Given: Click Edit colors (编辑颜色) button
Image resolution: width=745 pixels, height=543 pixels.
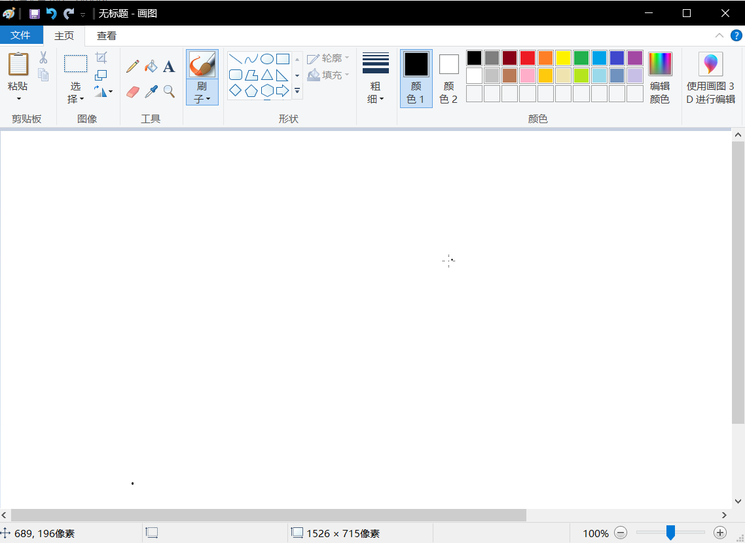Looking at the screenshot, I should tap(660, 79).
